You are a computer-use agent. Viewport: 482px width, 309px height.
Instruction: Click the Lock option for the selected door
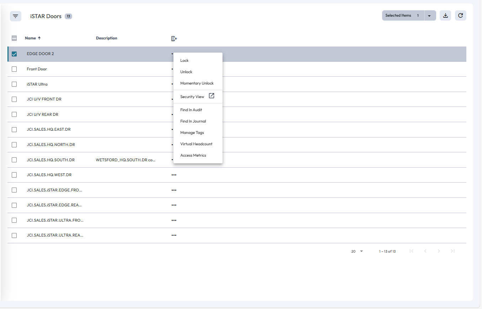coord(184,60)
